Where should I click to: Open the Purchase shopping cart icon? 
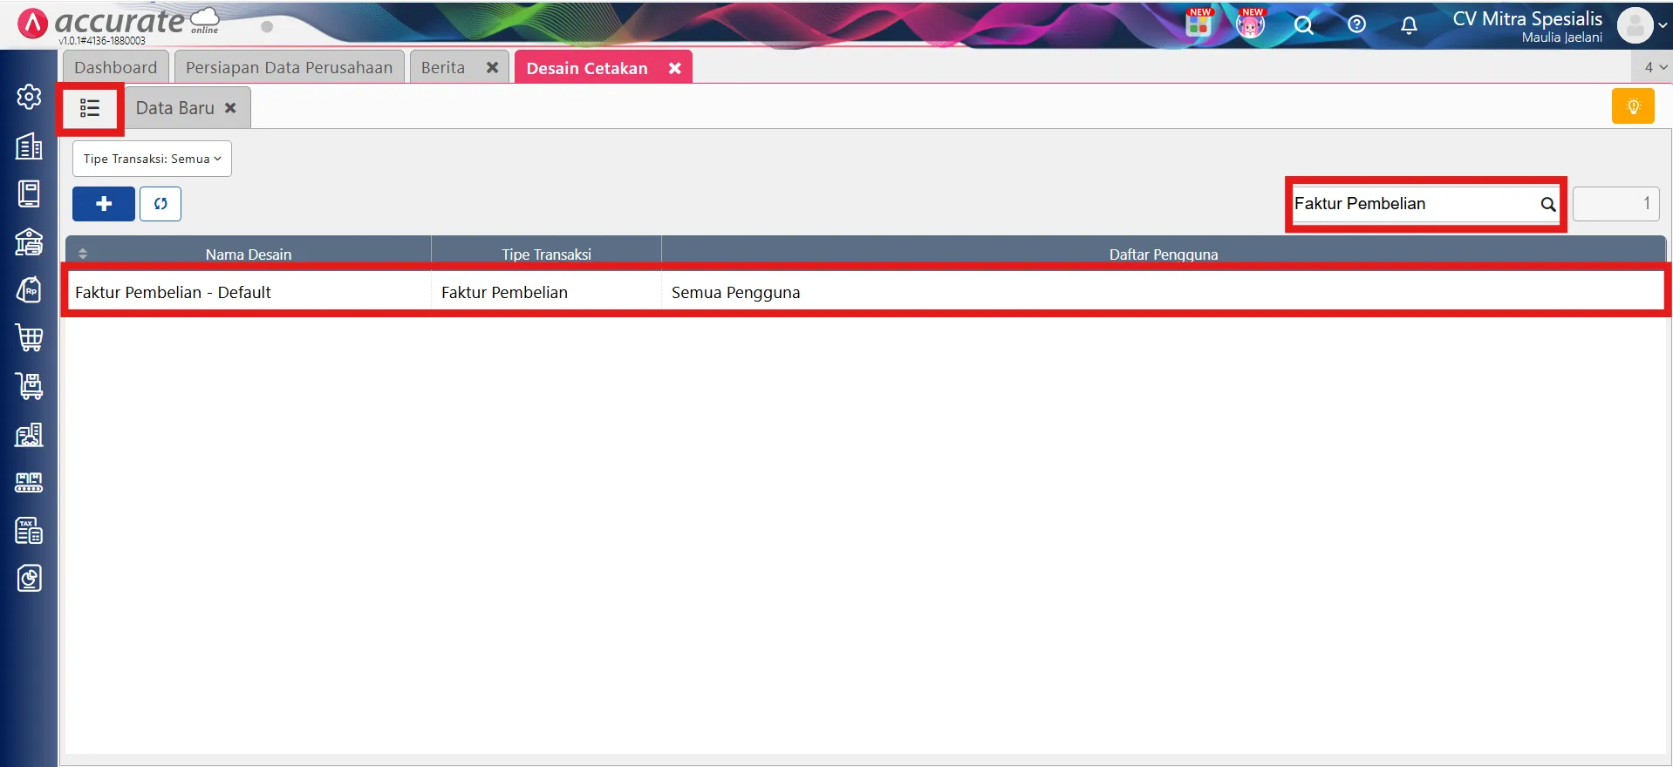tap(29, 337)
